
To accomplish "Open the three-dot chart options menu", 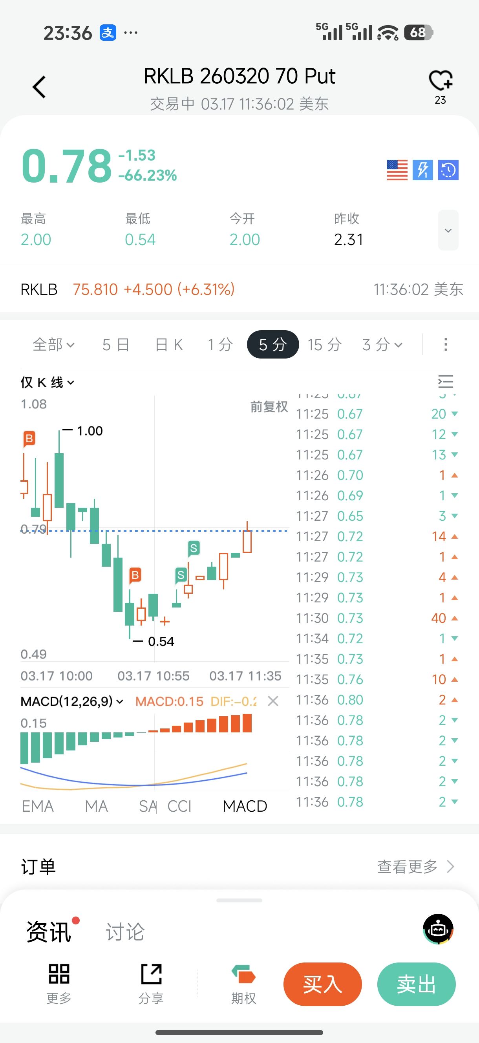I will pos(445,344).
